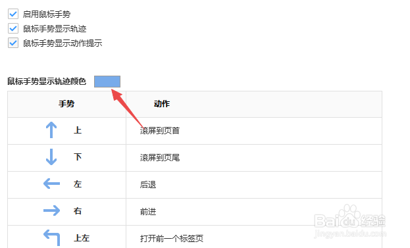The image size is (410, 248).
Task: Select the right arrow gesture icon
Action: point(51,211)
